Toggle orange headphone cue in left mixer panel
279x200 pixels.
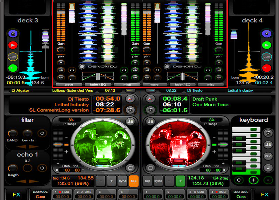click(72, 70)
